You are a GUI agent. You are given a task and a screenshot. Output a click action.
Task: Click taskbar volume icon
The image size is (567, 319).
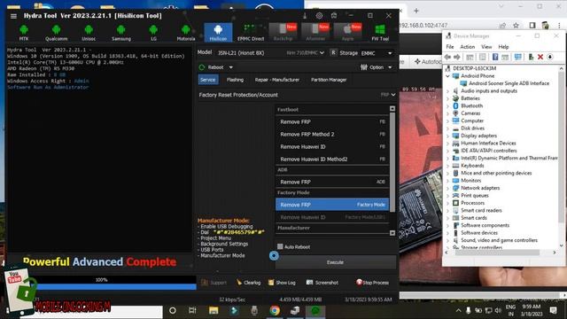(x=498, y=310)
